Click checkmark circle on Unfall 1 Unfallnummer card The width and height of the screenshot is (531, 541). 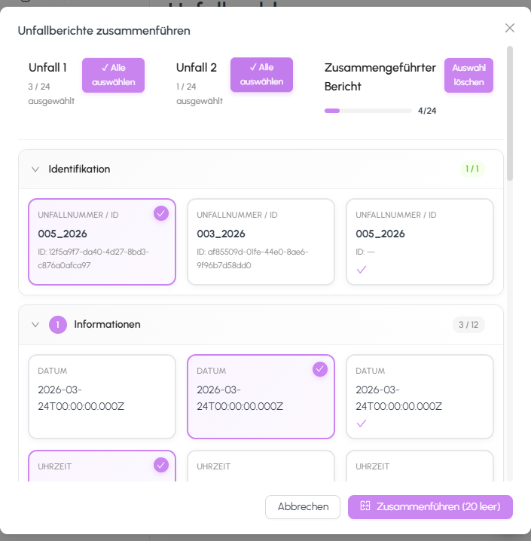[x=160, y=213]
